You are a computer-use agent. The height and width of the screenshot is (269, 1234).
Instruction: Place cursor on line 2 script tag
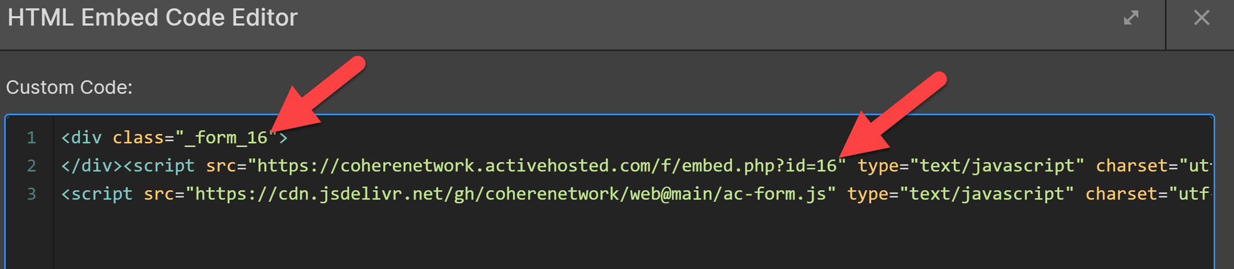159,166
